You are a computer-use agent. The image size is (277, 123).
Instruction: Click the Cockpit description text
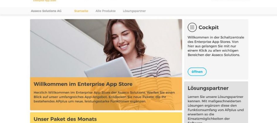click(x=214, y=46)
